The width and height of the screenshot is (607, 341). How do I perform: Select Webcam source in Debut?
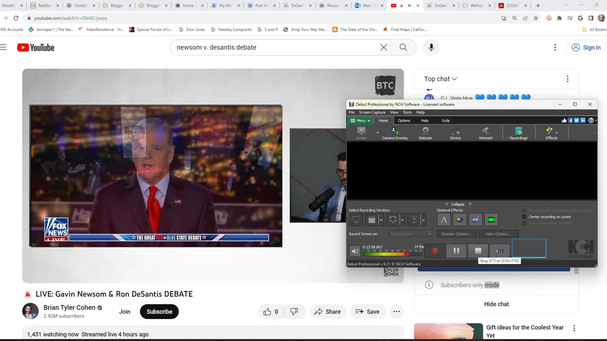425,133
